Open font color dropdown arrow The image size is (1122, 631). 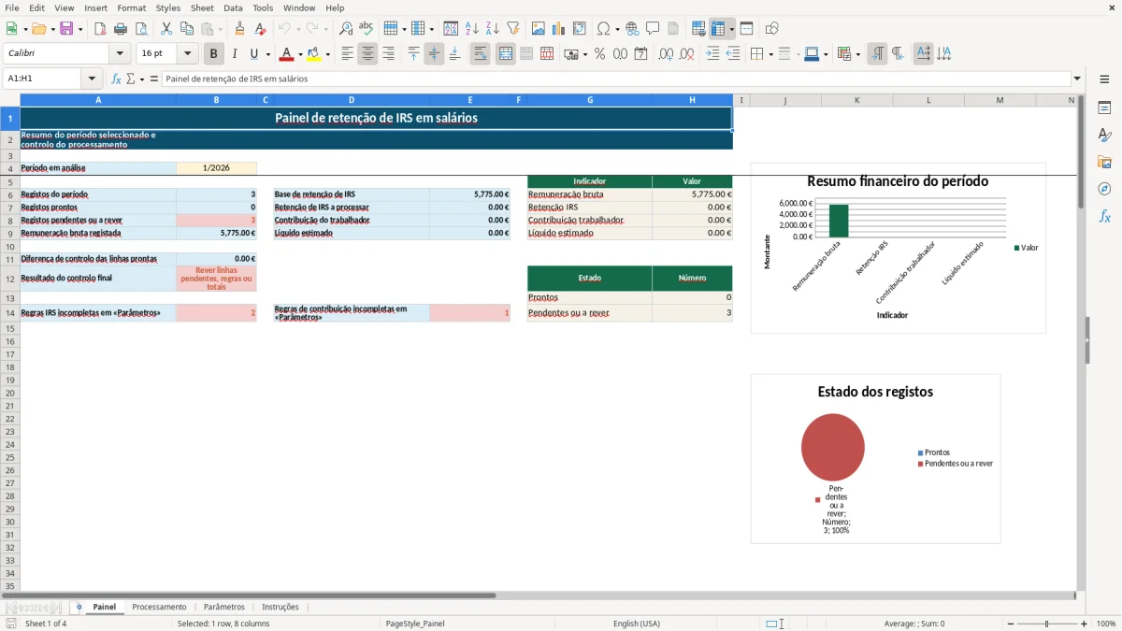(x=300, y=54)
